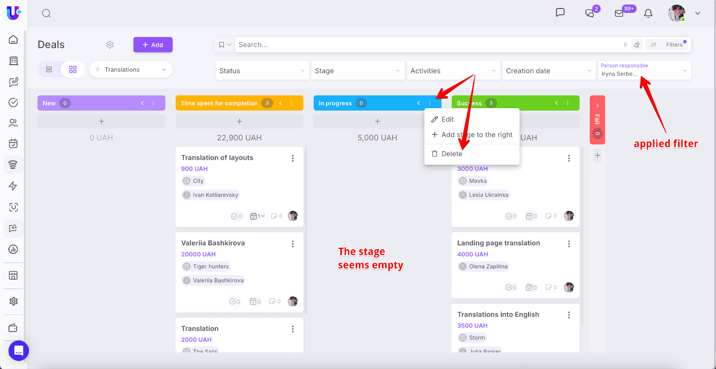Focus the deals Search field

(427, 45)
